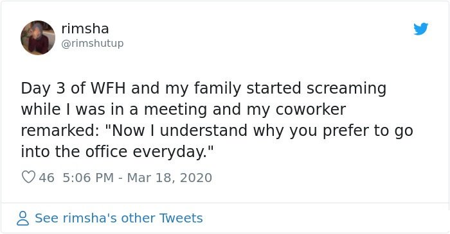Open the tweet via the 5:06 PM timestamp
The image size is (450, 234).
tap(88, 178)
